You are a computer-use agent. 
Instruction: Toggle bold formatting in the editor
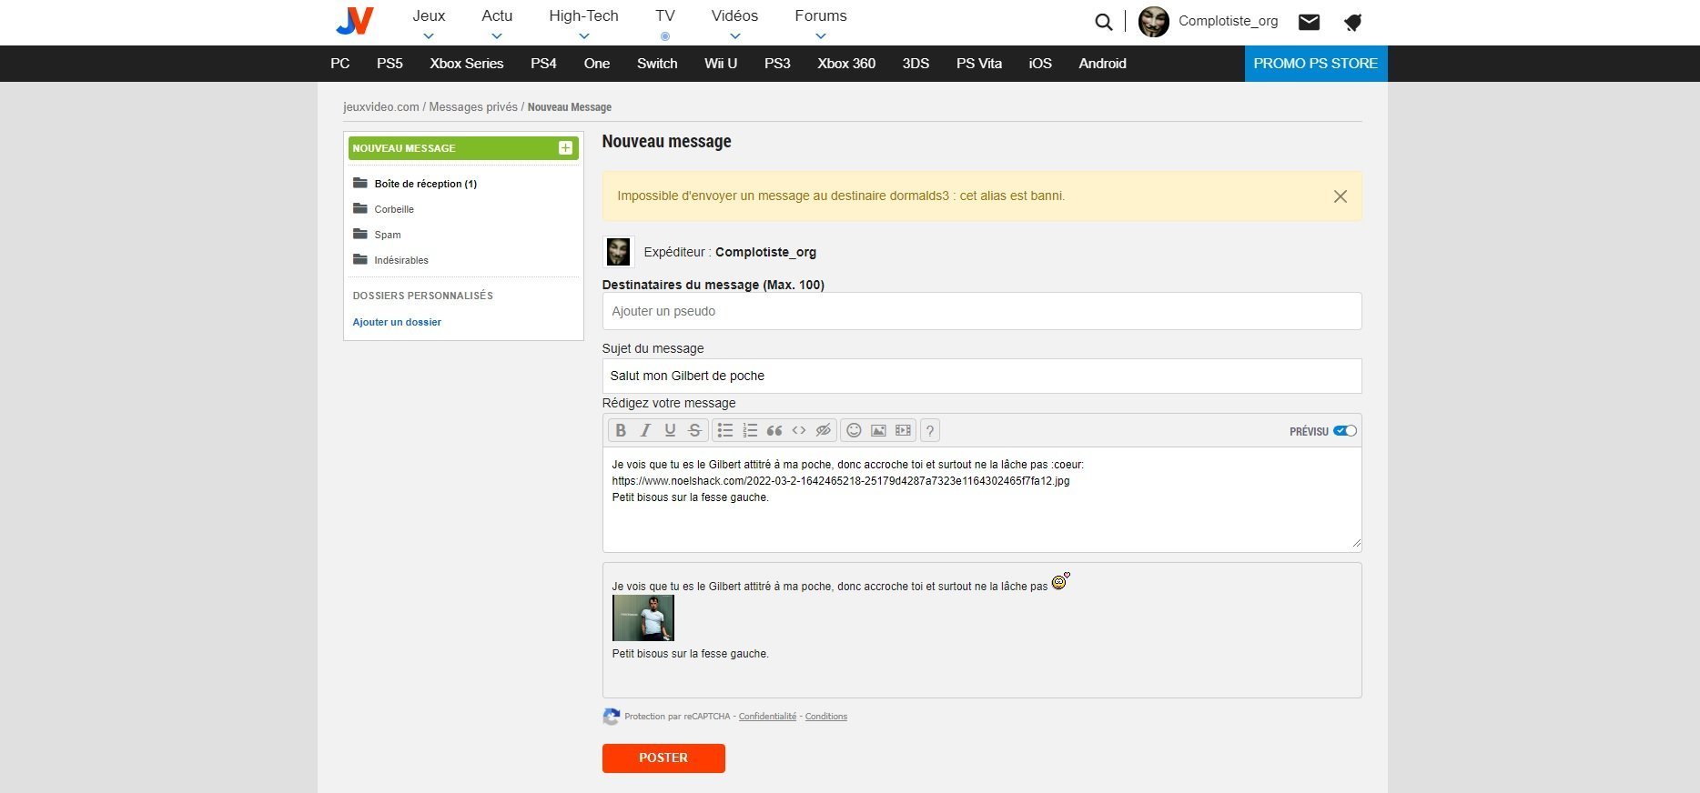point(621,431)
